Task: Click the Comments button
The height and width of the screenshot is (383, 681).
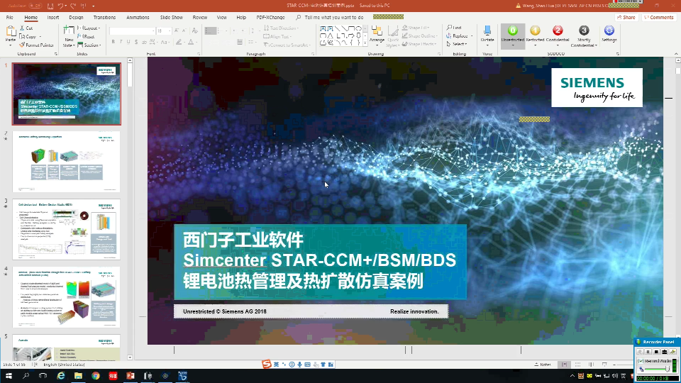Action: (x=659, y=17)
